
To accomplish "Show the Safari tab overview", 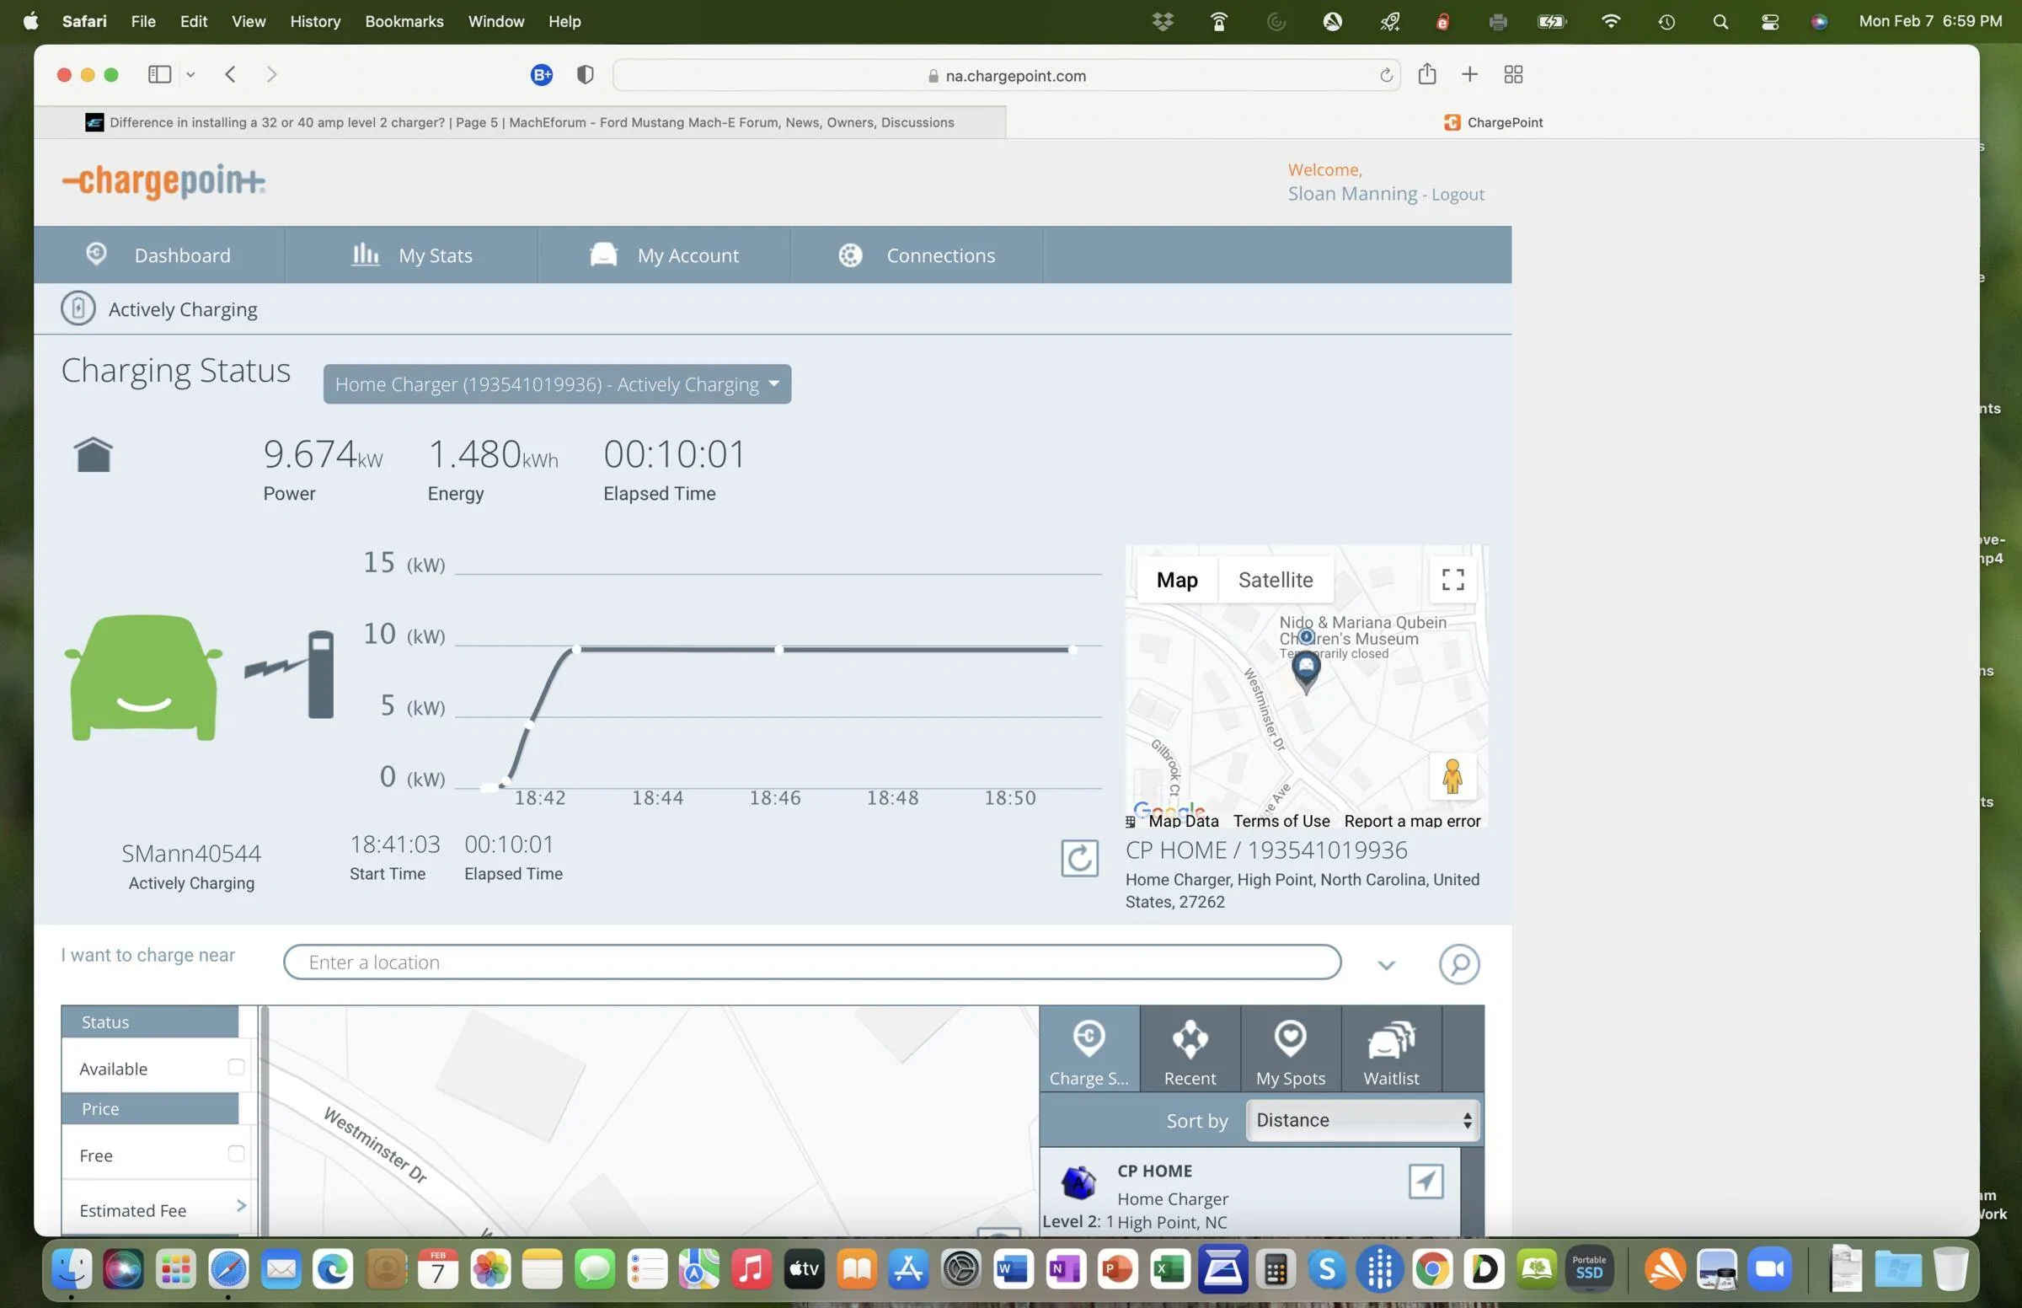I will [1512, 75].
